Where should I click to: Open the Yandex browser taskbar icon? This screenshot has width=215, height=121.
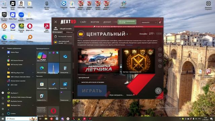tap(68, 119)
